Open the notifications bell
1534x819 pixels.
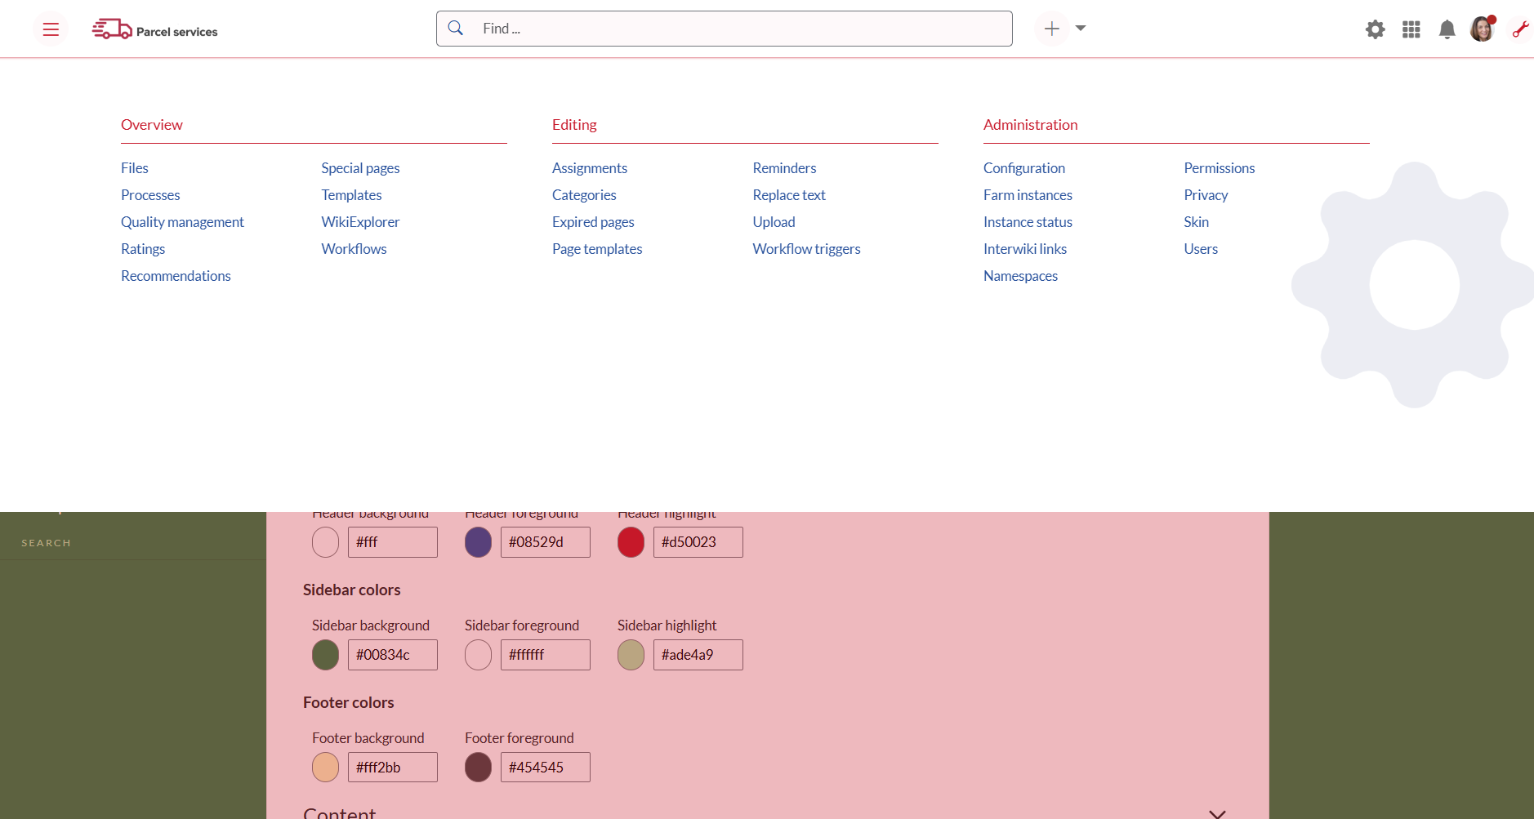(x=1447, y=29)
